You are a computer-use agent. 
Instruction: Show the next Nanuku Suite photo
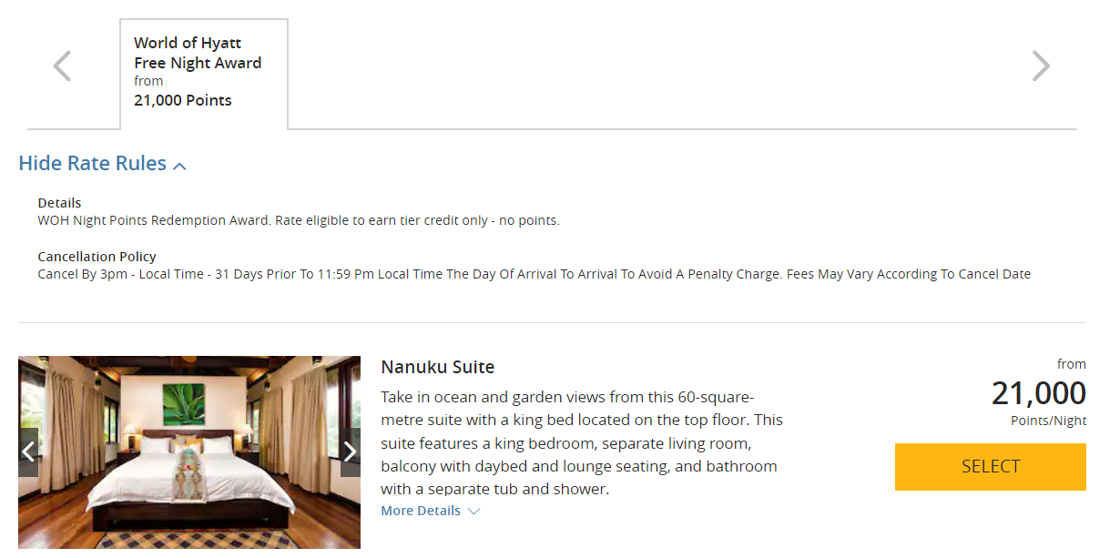tap(350, 451)
